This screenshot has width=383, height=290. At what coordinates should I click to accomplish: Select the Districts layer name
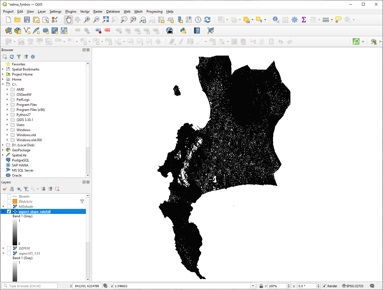click(x=26, y=202)
